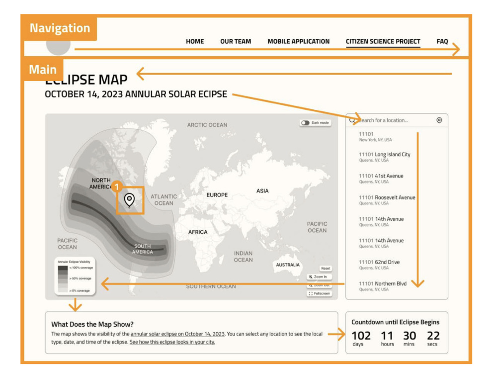Click the EUROPE label on map
The height and width of the screenshot is (373, 497).
point(217,195)
